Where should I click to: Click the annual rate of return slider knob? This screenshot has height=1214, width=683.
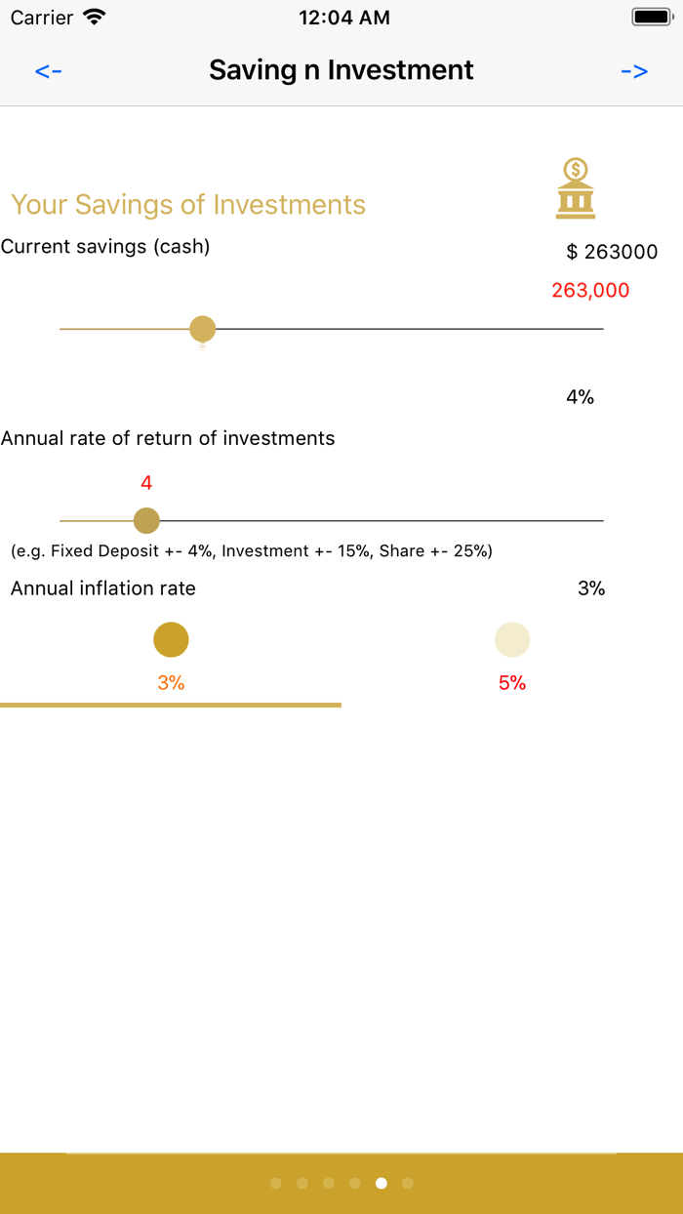click(x=146, y=521)
